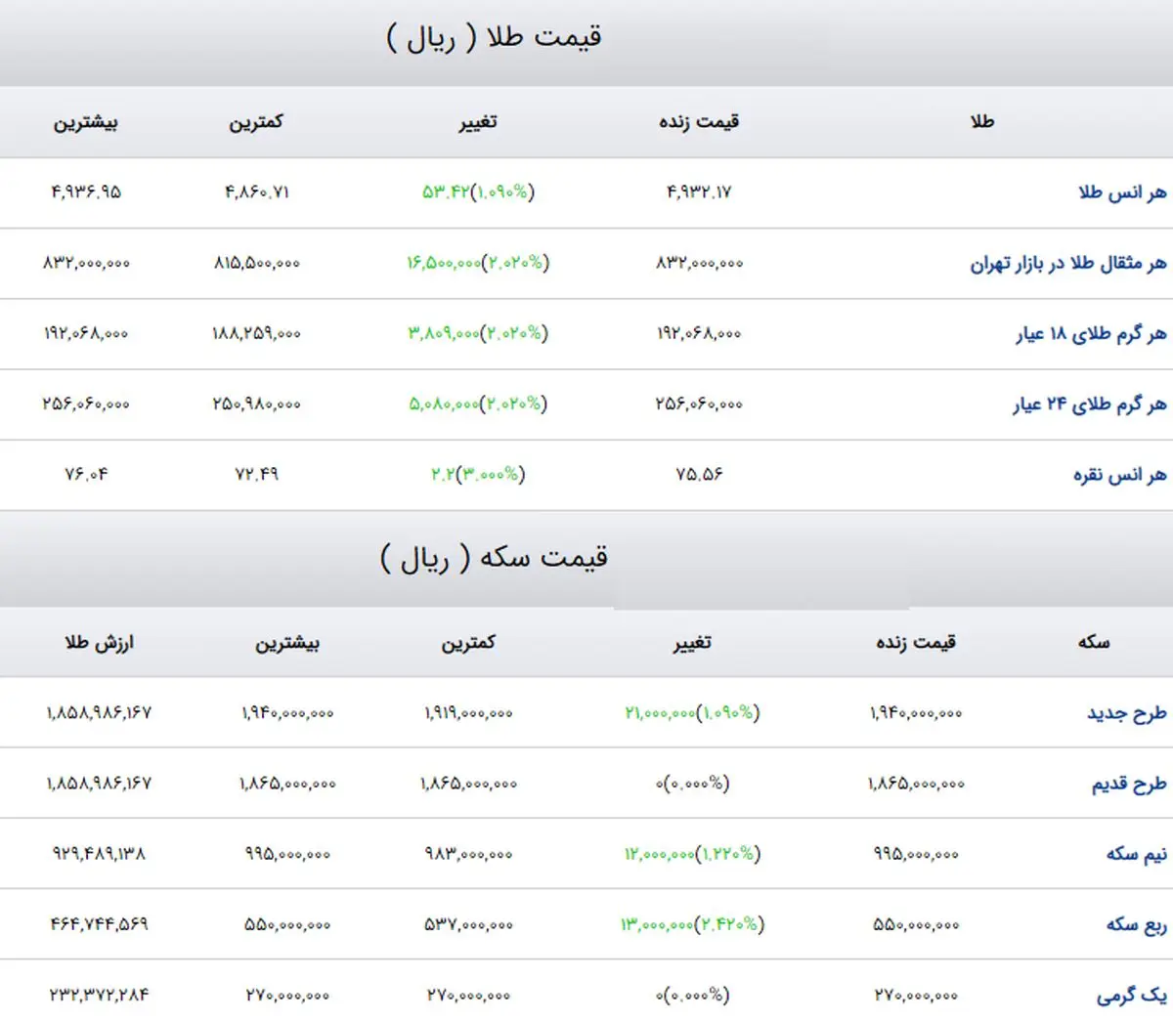Click 'بیشترین' column header in gold table

[86, 122]
